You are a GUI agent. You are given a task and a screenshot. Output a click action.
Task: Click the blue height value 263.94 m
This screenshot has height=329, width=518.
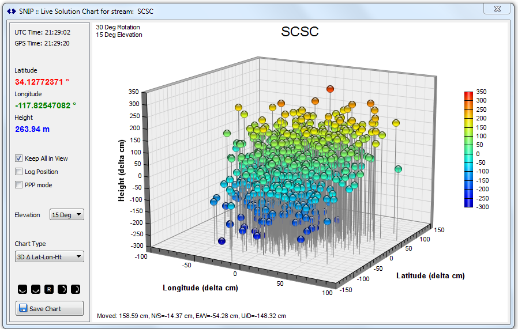(x=32, y=129)
